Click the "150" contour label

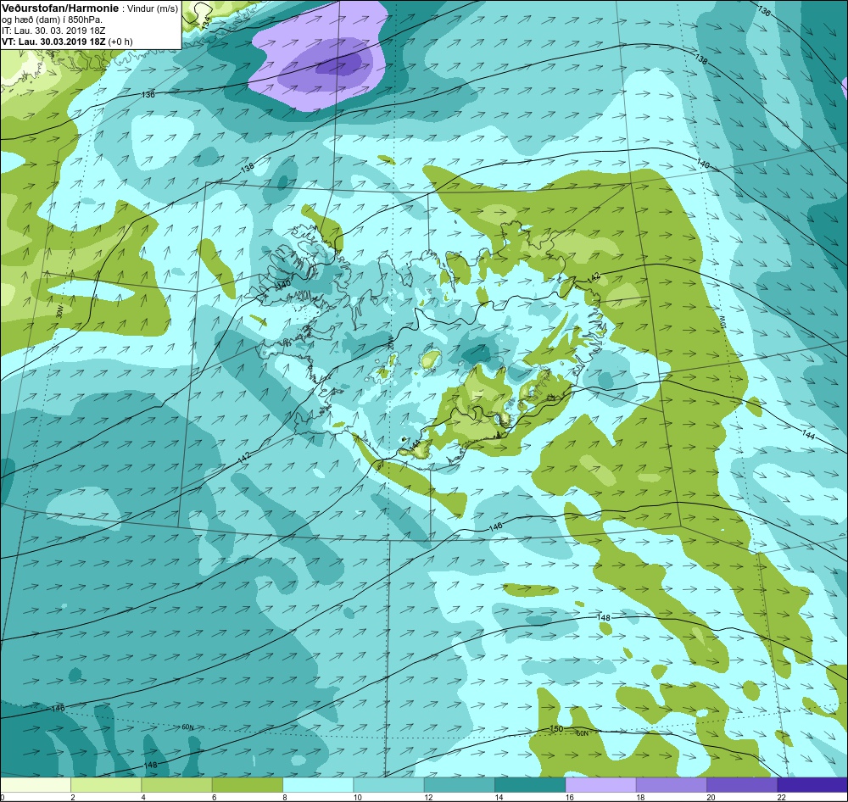[556, 728]
